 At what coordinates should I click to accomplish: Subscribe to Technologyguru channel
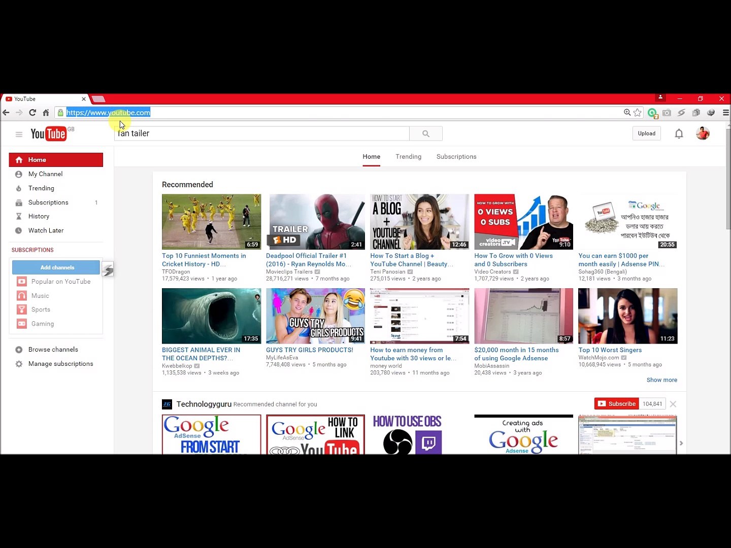[x=617, y=404]
